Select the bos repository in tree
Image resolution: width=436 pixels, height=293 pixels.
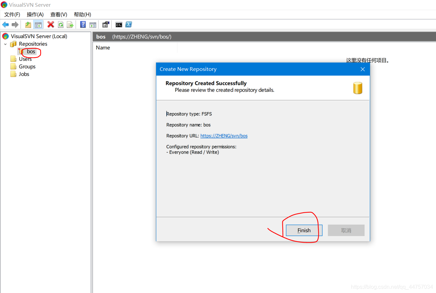pos(31,51)
